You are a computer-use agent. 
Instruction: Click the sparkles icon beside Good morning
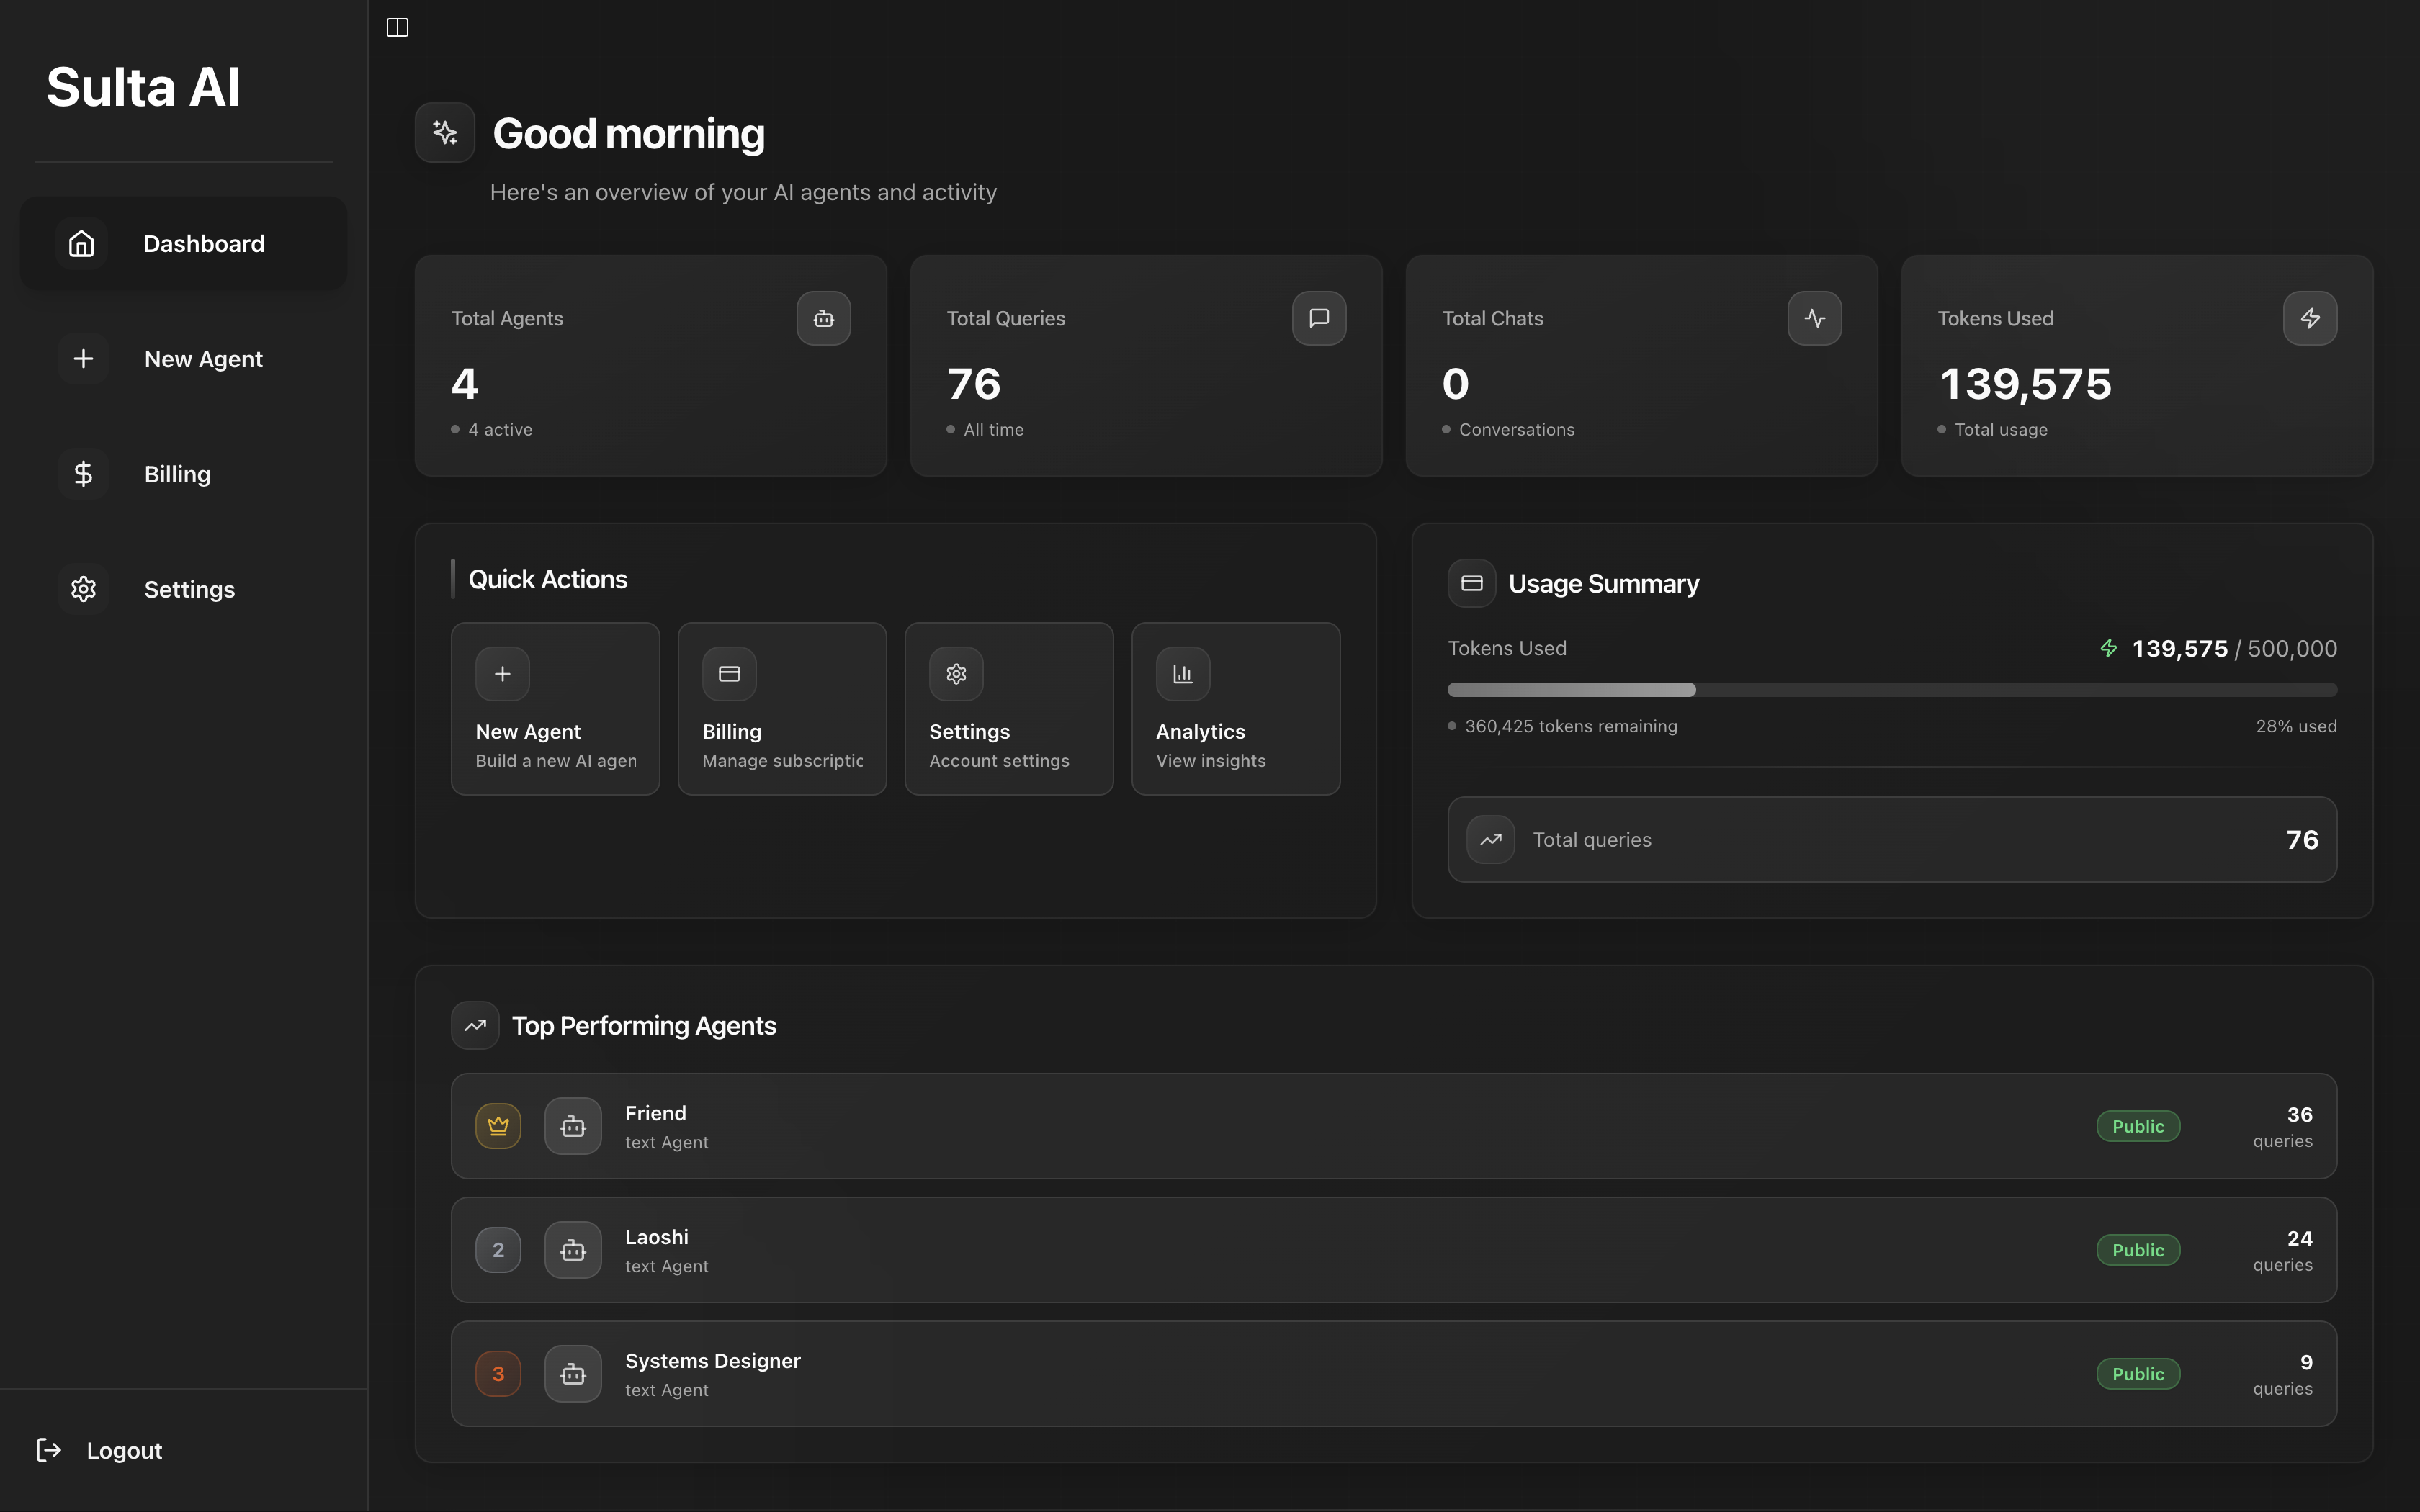[445, 131]
